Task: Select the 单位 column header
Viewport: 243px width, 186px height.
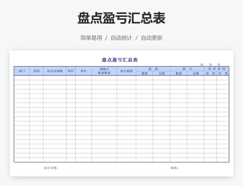Action: [71, 71]
